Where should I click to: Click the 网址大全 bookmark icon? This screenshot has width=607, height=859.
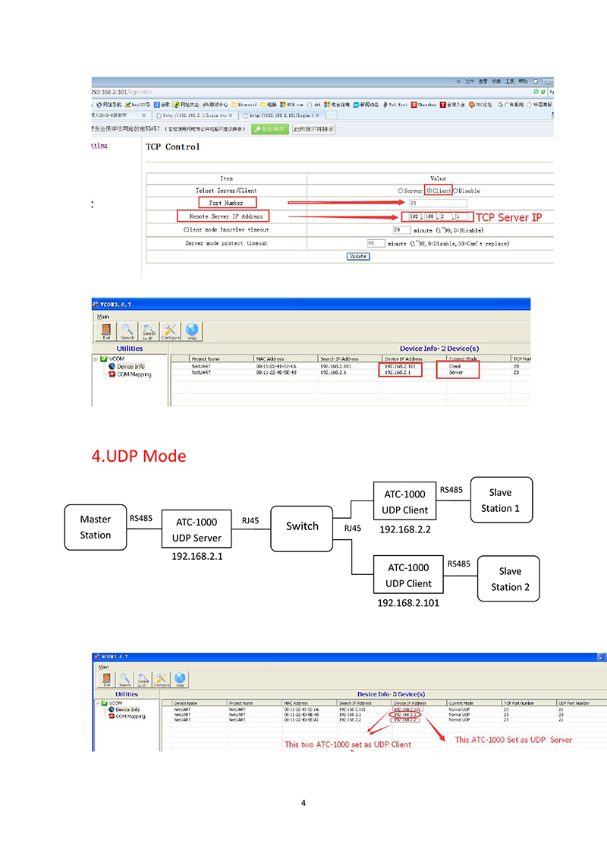(177, 105)
